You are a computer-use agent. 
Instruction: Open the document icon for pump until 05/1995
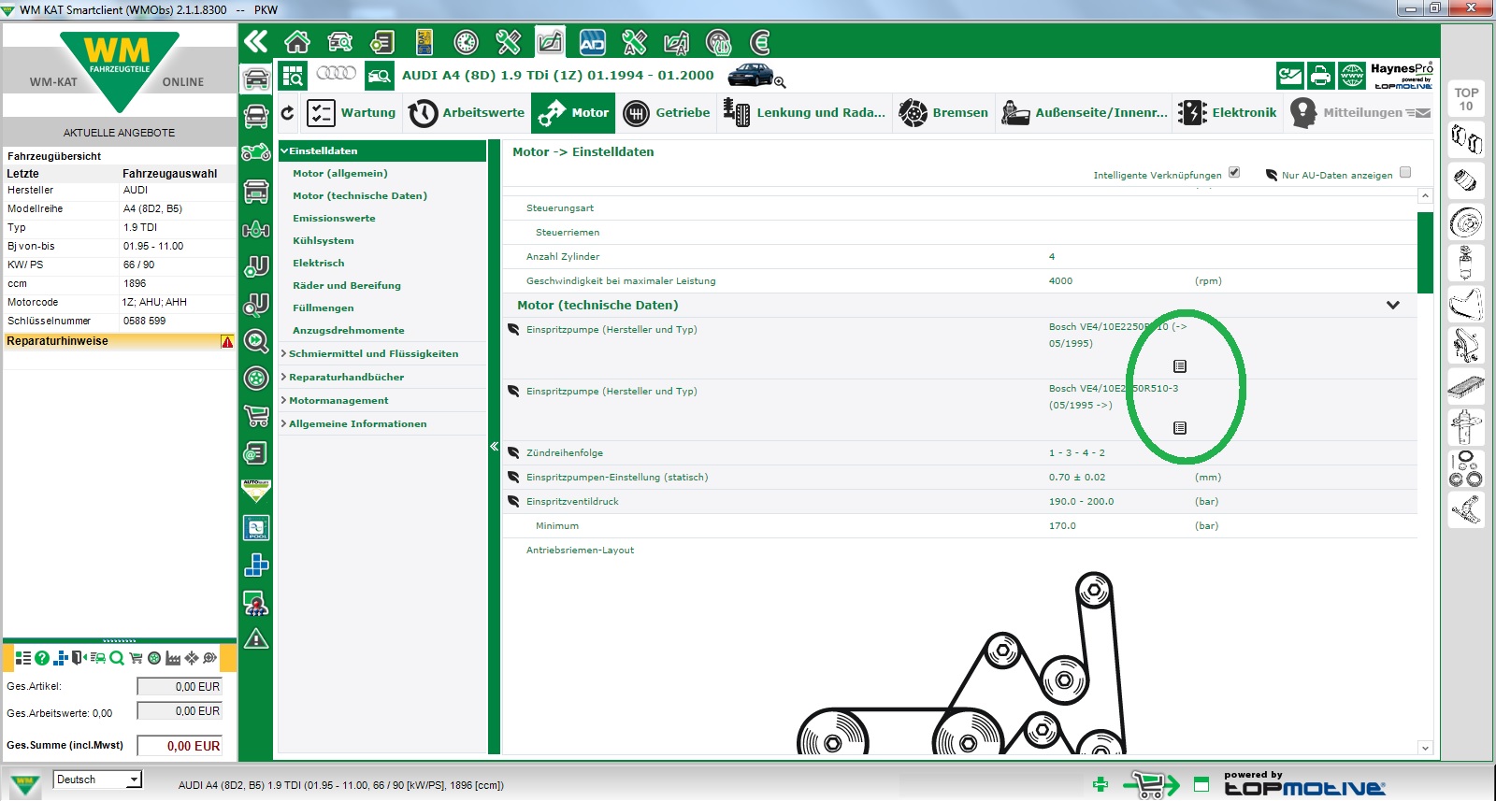pyautogui.click(x=1180, y=366)
